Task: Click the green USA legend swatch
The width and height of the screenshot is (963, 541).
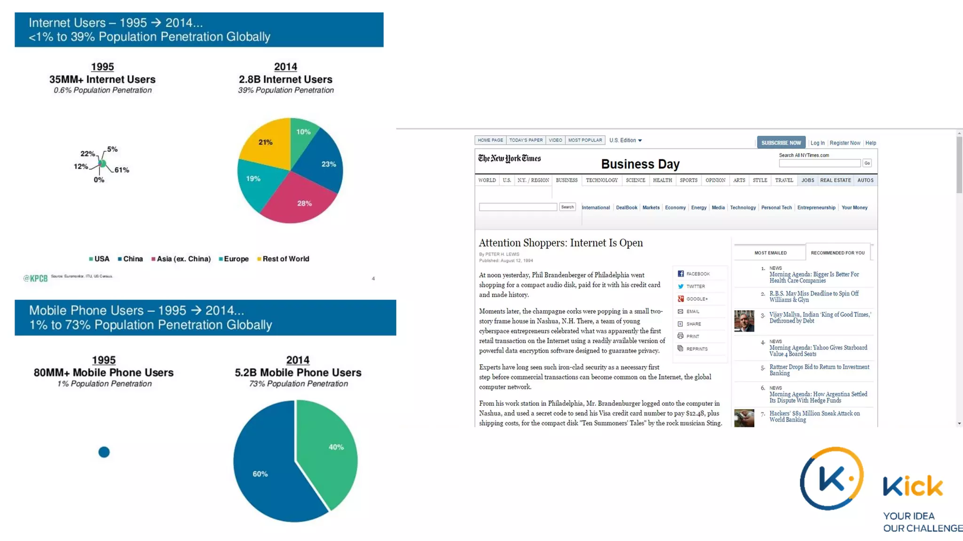Action: click(91, 259)
